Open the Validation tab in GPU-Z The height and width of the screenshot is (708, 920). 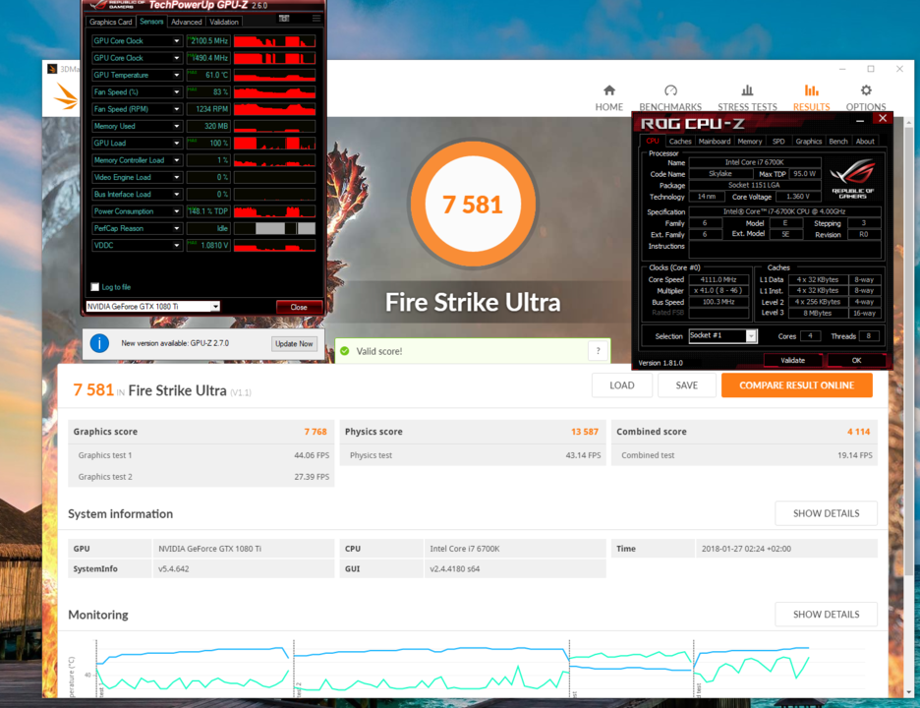[224, 22]
